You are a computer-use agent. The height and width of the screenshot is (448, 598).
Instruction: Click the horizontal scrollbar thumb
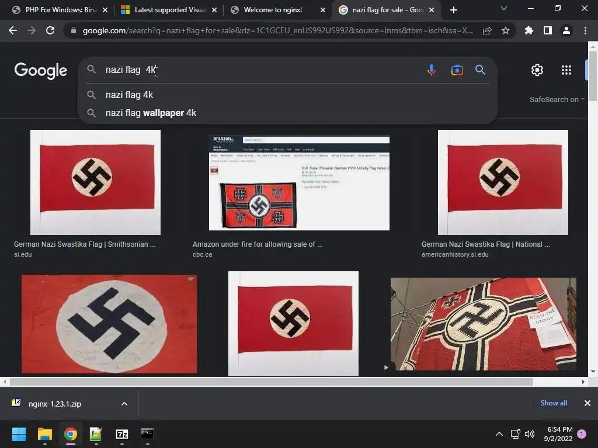click(271, 381)
